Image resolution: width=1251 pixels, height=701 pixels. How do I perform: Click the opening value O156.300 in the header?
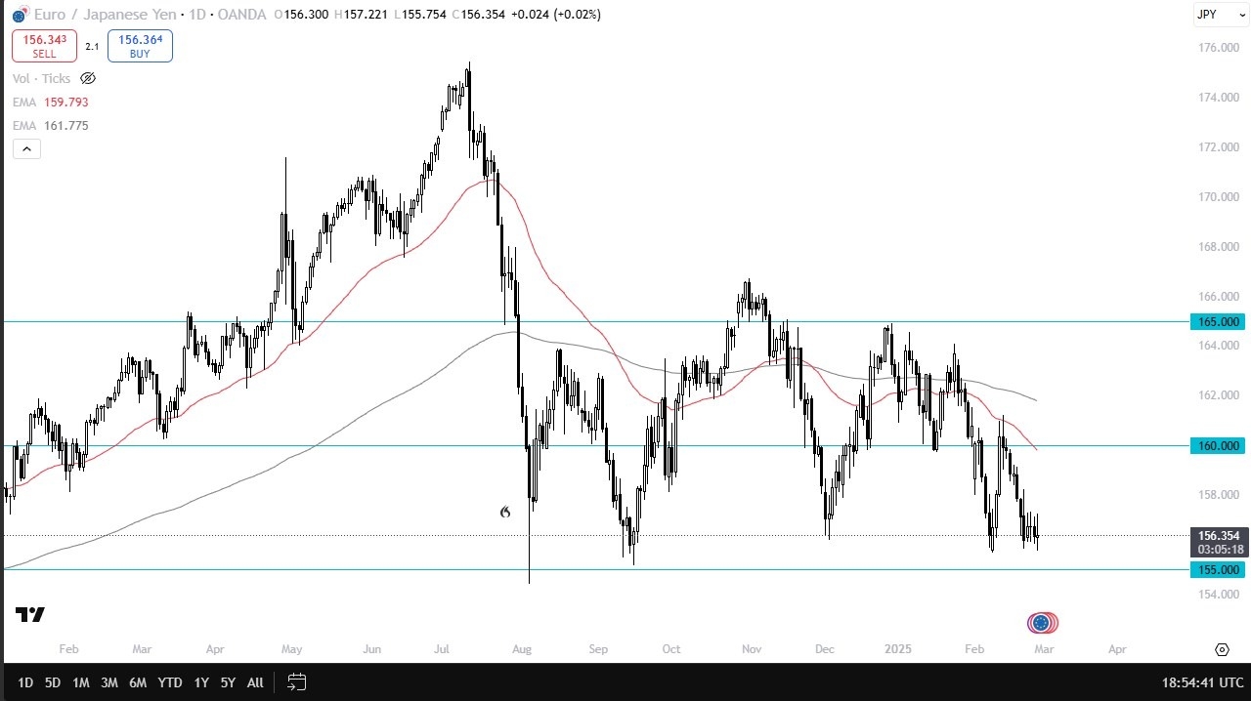click(302, 15)
